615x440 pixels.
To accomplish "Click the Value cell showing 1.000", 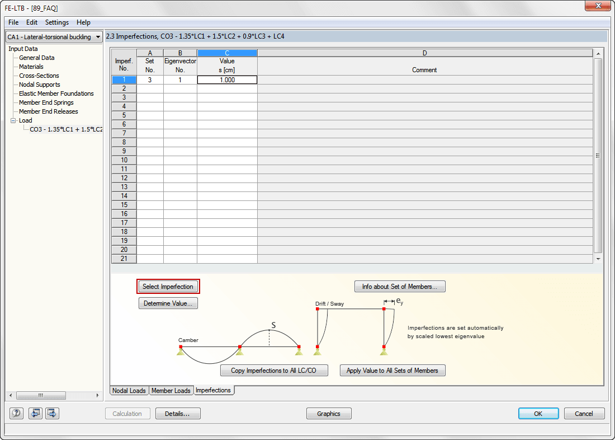I will (x=227, y=79).
